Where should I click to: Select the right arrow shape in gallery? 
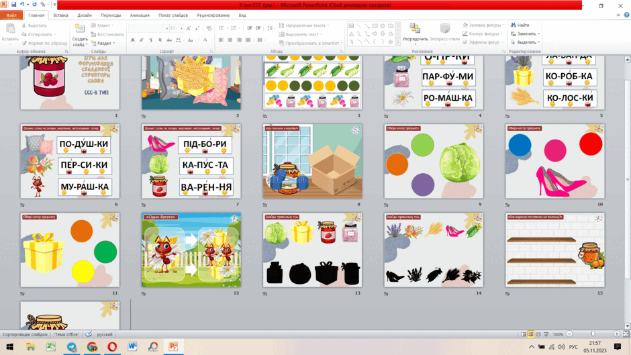point(375,34)
